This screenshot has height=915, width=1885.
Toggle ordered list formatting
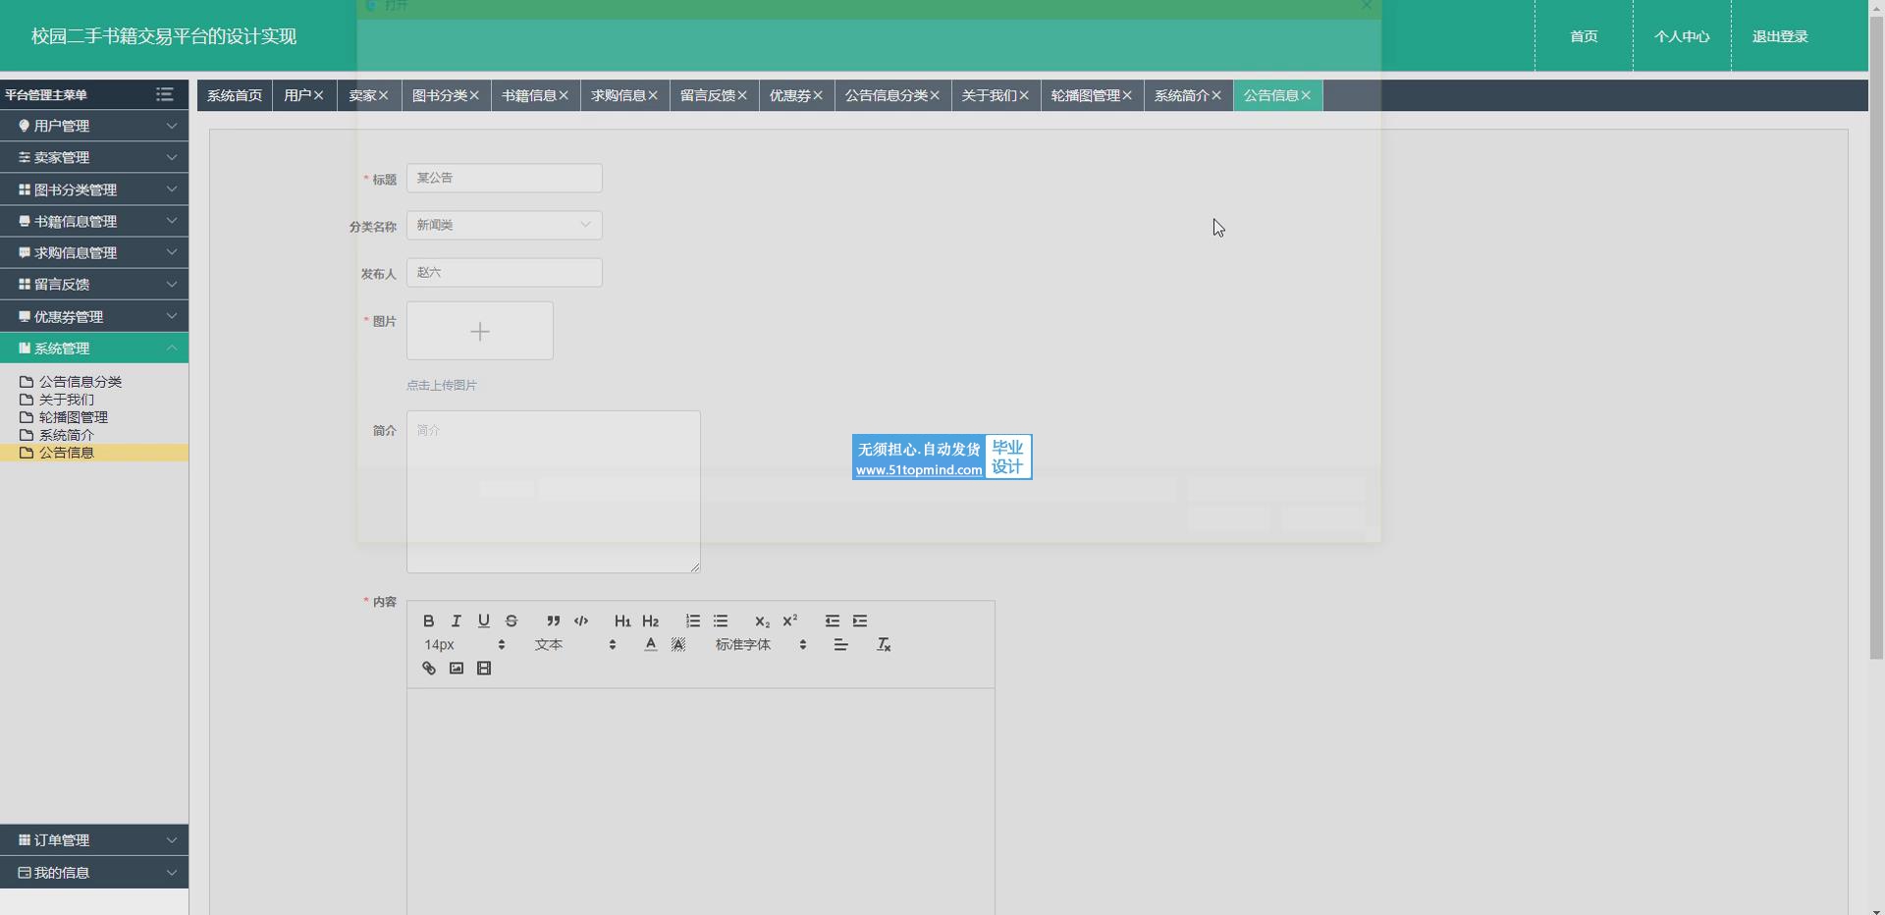pos(693,620)
